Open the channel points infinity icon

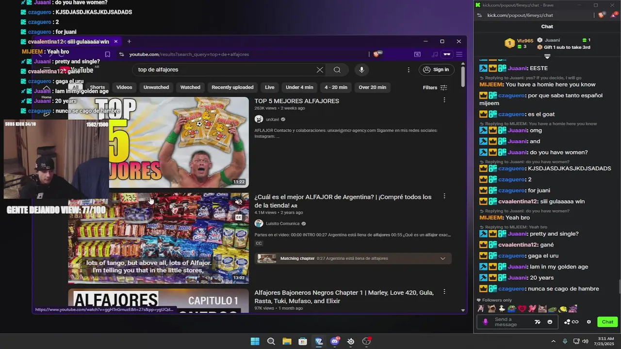pos(575,322)
